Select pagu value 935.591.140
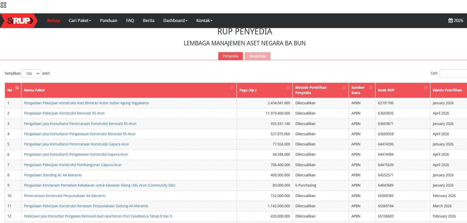Screen dimensions: 467x223 (x=280, y=124)
